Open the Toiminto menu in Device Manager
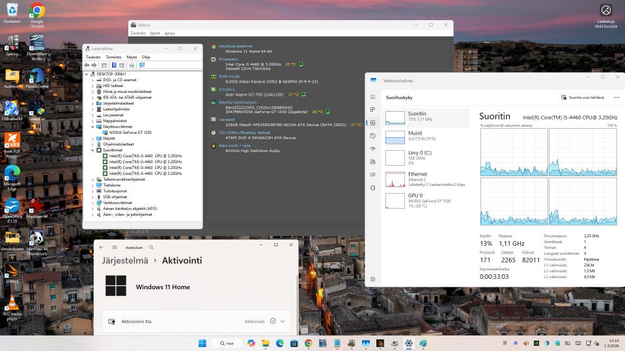 113,57
